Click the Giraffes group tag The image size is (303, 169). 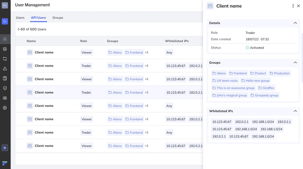click(266, 88)
